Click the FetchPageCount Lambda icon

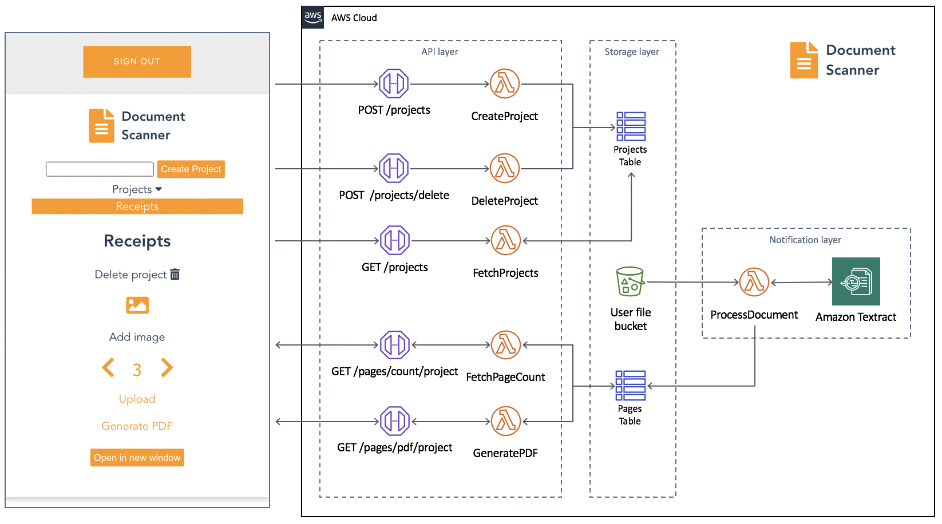(x=506, y=345)
